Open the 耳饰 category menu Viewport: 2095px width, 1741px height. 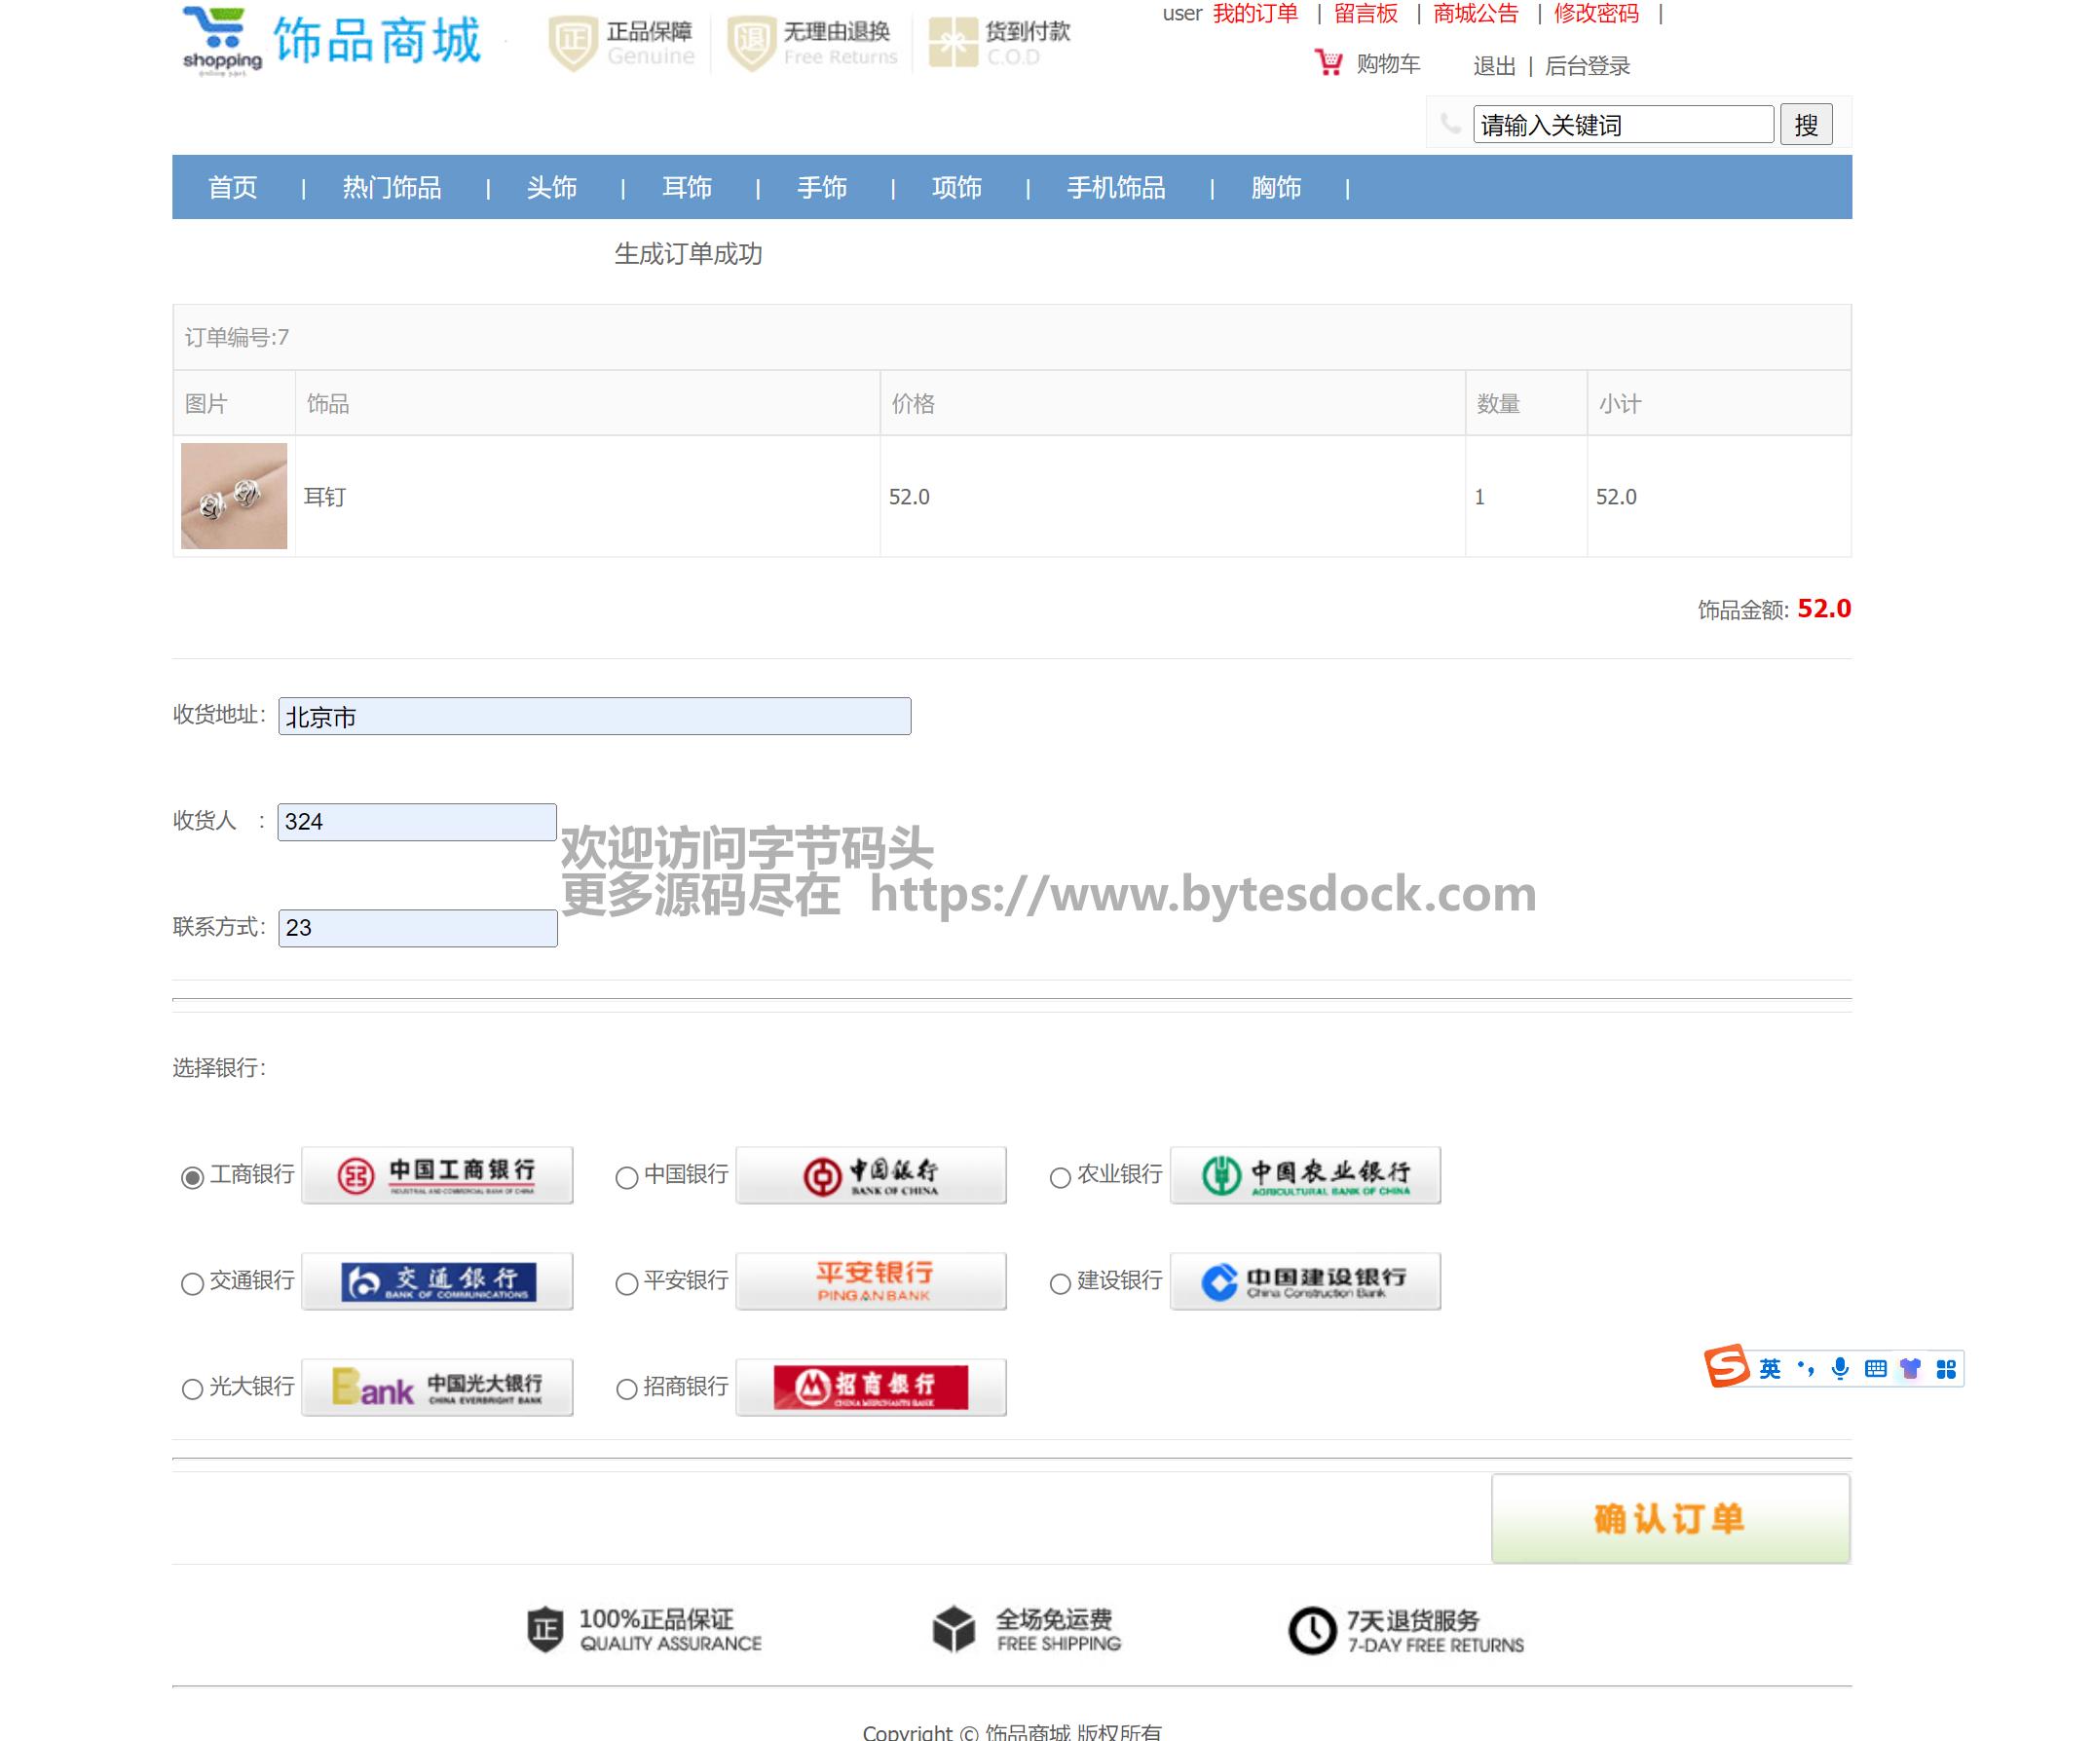click(x=687, y=188)
